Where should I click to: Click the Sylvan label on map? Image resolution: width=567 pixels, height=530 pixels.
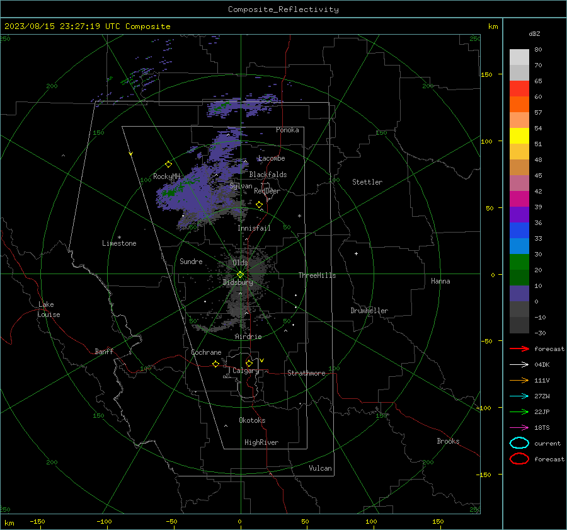coord(241,186)
